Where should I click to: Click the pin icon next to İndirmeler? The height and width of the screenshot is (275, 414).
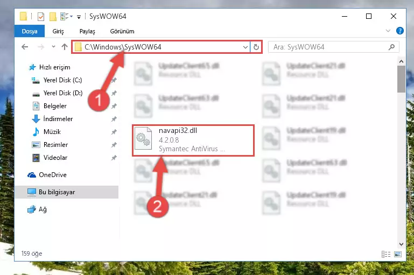click(114, 119)
